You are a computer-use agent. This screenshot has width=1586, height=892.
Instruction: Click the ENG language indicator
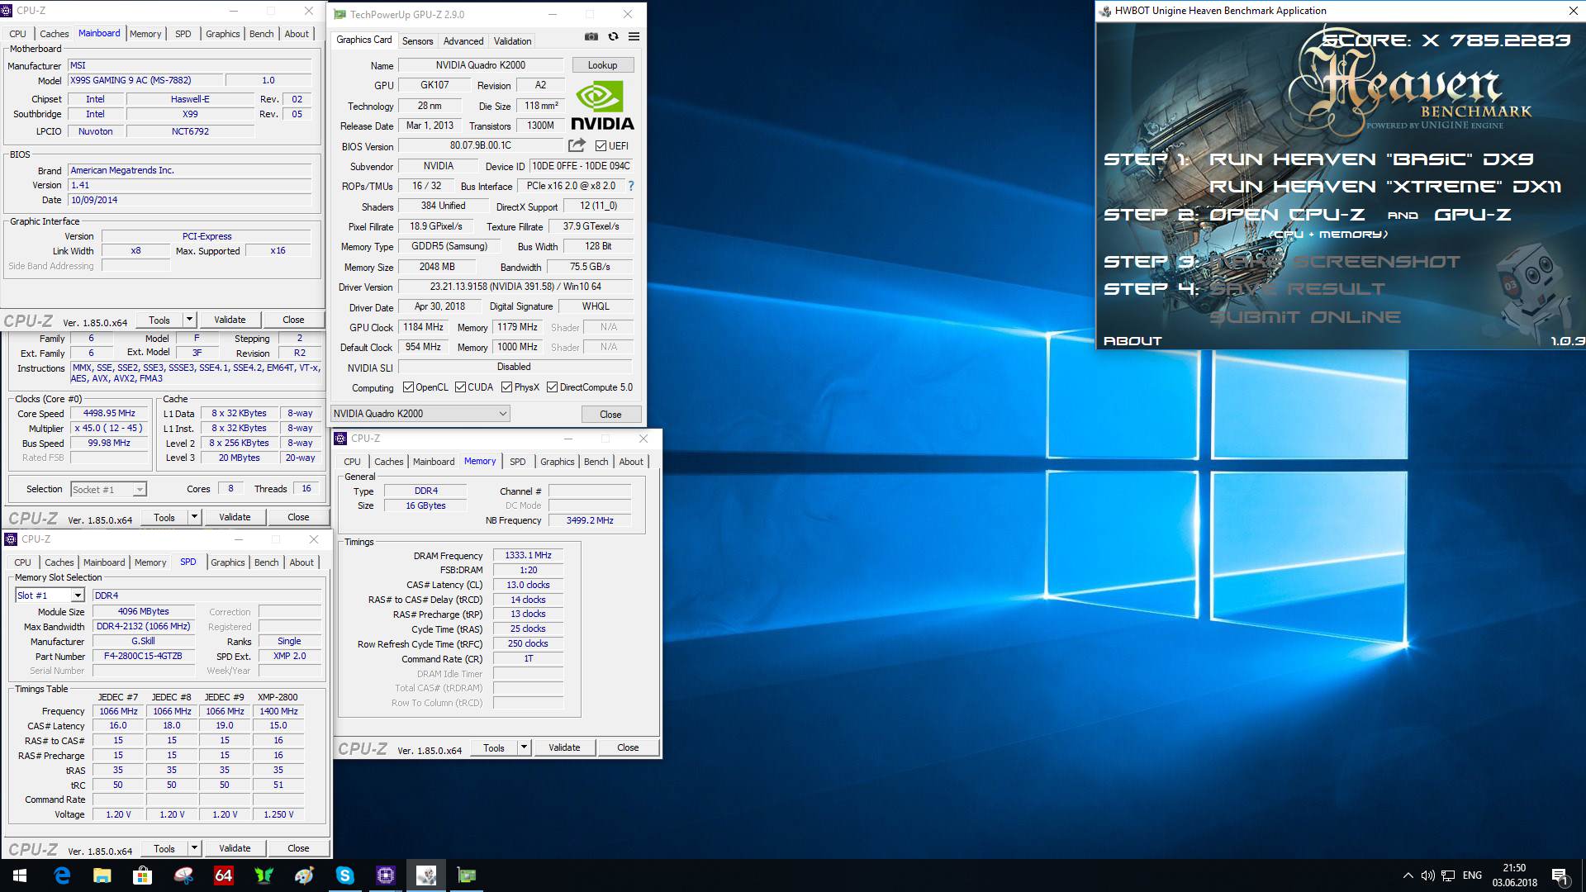(1472, 875)
